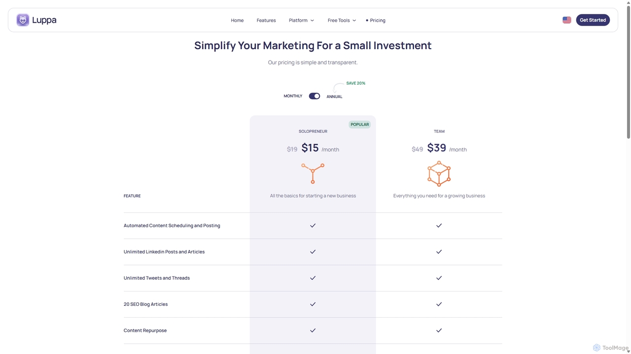Click Solopreneur checkmark for Automated Content Scheduling
Viewport: 631px width, 354px height.
coord(313,226)
